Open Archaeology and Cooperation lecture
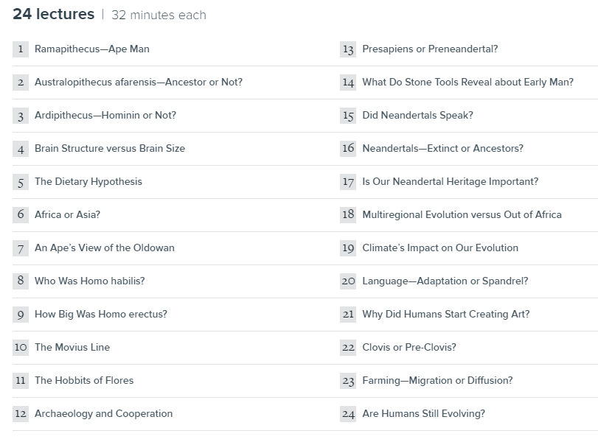The height and width of the screenshot is (442, 598). (x=103, y=414)
